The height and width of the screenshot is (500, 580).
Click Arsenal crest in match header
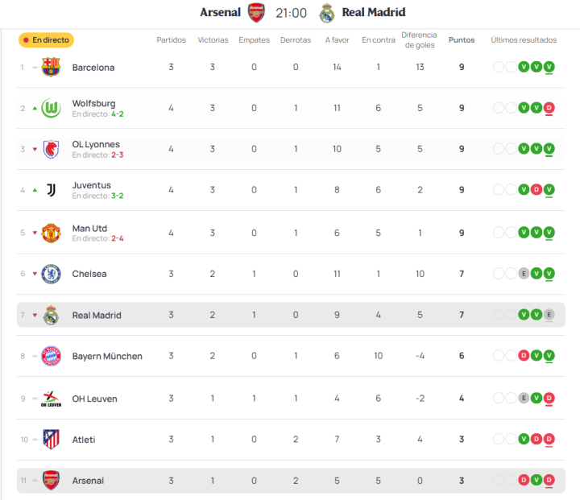point(256,13)
